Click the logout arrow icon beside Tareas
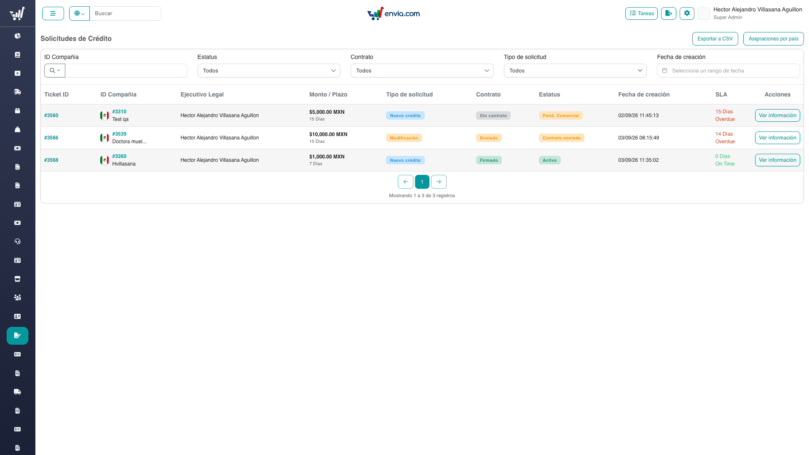 point(669,13)
